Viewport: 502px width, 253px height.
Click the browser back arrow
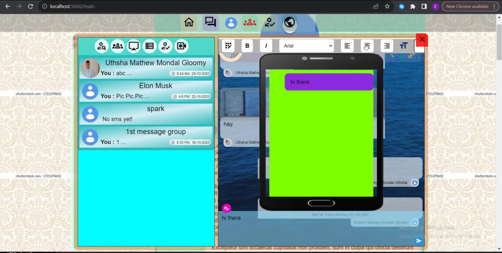(8, 7)
